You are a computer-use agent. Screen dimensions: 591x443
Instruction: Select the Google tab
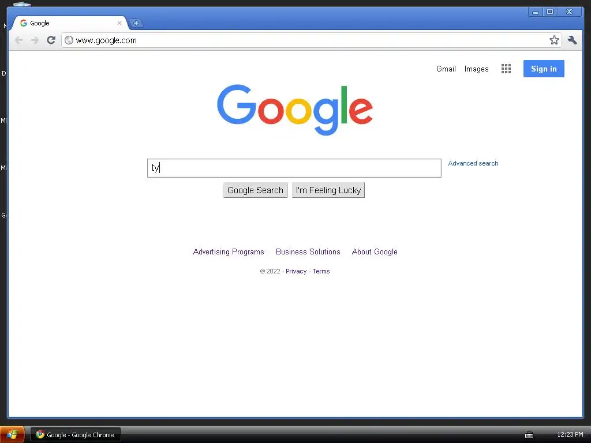[70, 23]
